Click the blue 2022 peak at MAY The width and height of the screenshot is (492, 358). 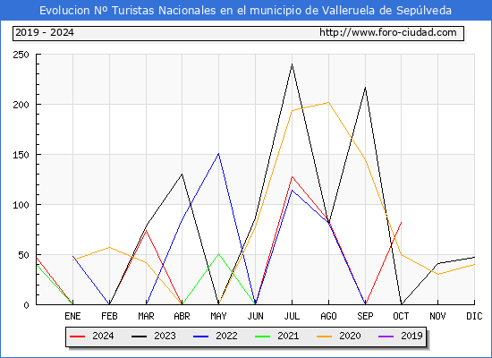218,154
